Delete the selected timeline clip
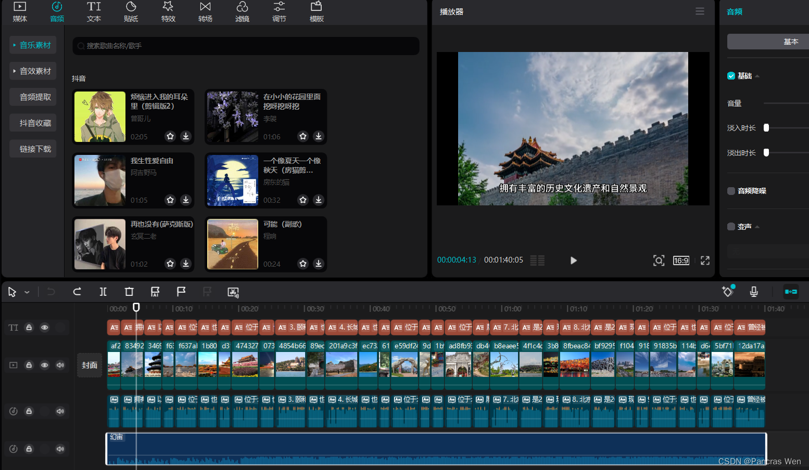 pyautogui.click(x=129, y=292)
